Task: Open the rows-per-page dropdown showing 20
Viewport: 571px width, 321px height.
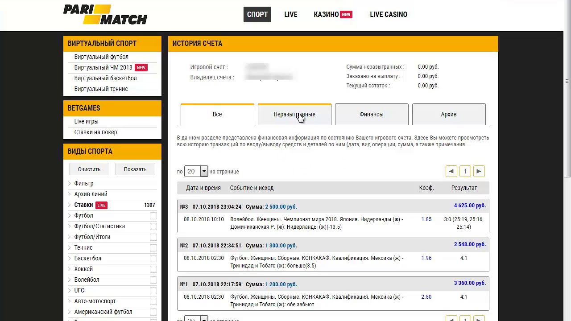Action: click(196, 171)
